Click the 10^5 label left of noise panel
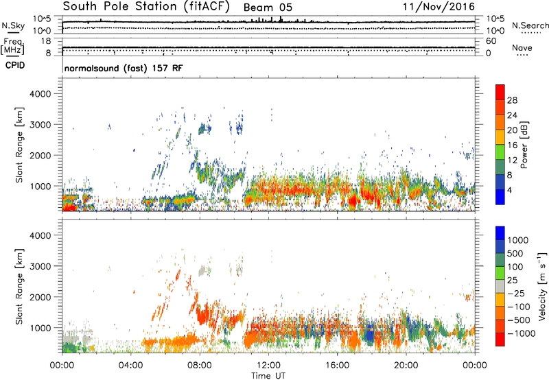 click(x=42, y=19)
